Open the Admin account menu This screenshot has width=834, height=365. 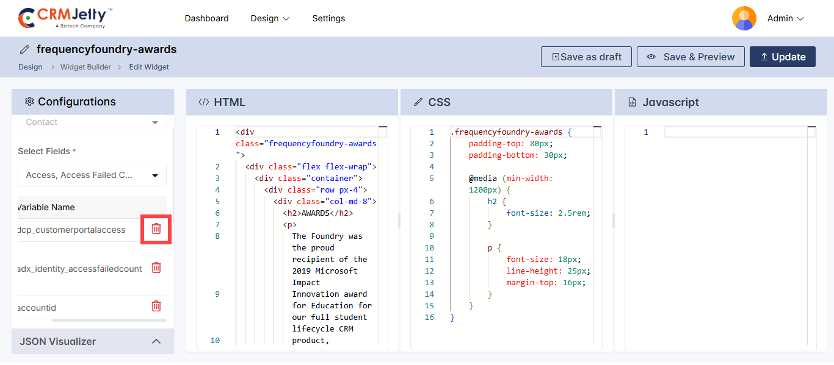click(785, 18)
